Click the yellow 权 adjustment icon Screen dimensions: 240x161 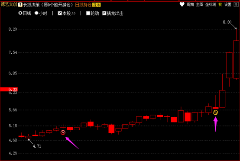220,5
